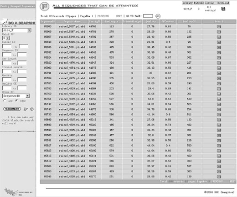Open detail icon for sequence rsicef_4929
237x197 pixels.
[x=219, y=89]
